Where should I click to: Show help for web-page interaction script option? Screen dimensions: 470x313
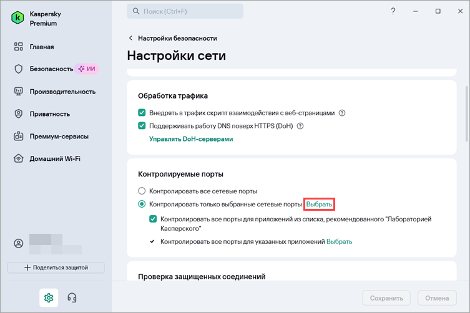pos(342,113)
